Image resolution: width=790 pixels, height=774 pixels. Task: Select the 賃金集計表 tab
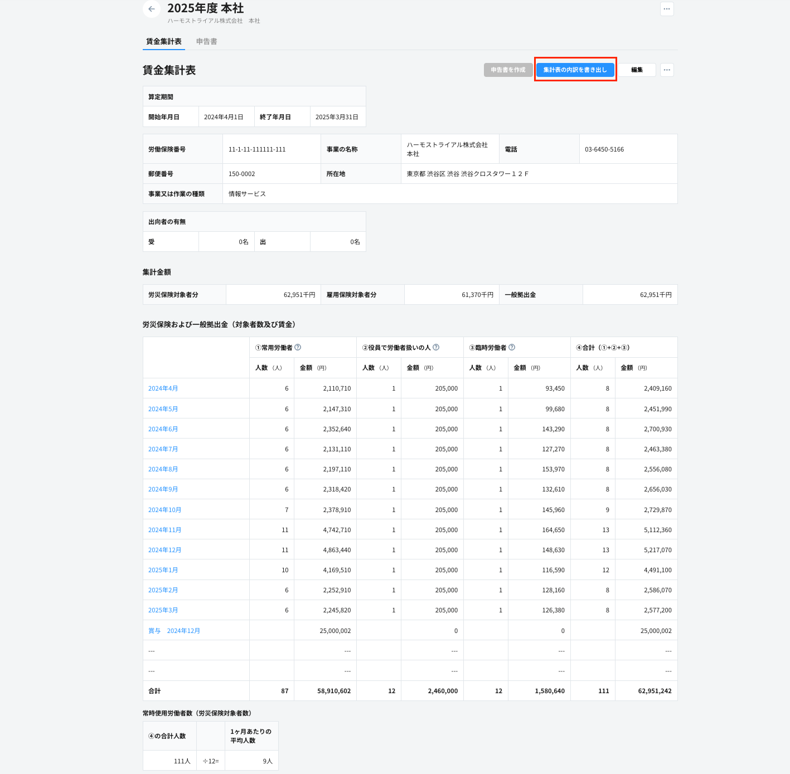(x=164, y=41)
